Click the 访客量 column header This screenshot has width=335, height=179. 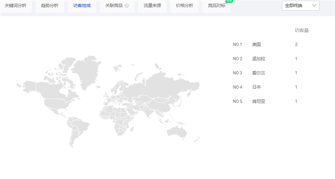[301, 30]
